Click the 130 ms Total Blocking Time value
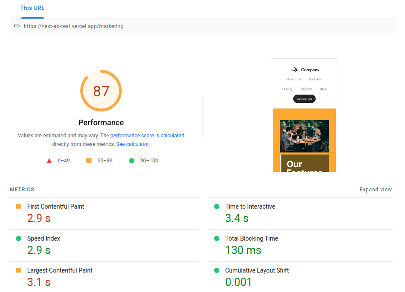Image resolution: width=405 pixels, height=292 pixels. 243,250
